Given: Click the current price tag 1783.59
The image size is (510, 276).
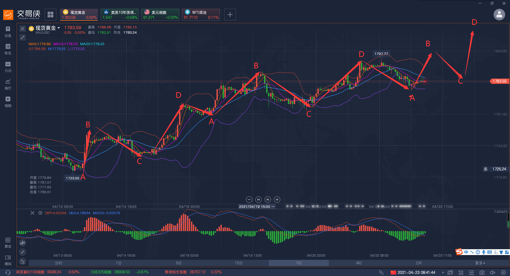Looking at the screenshot, I should click(x=499, y=81).
